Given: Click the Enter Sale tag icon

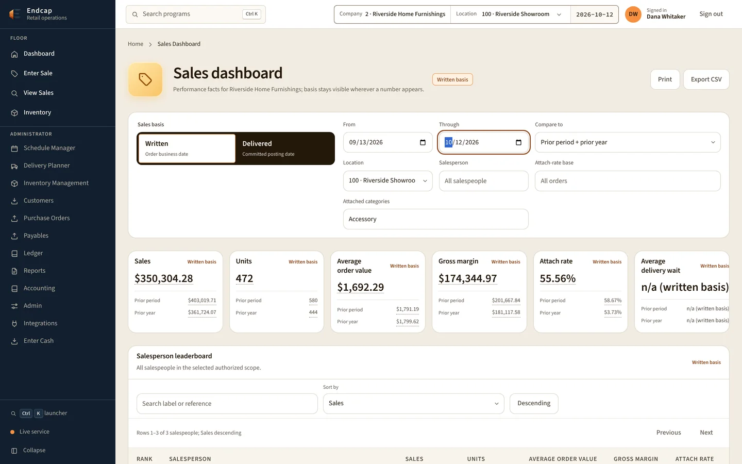Looking at the screenshot, I should [14, 74].
